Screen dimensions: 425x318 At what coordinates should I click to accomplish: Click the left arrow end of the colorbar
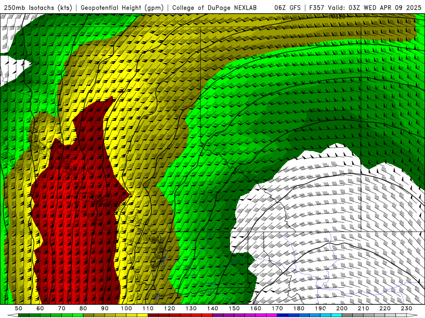point(13,315)
